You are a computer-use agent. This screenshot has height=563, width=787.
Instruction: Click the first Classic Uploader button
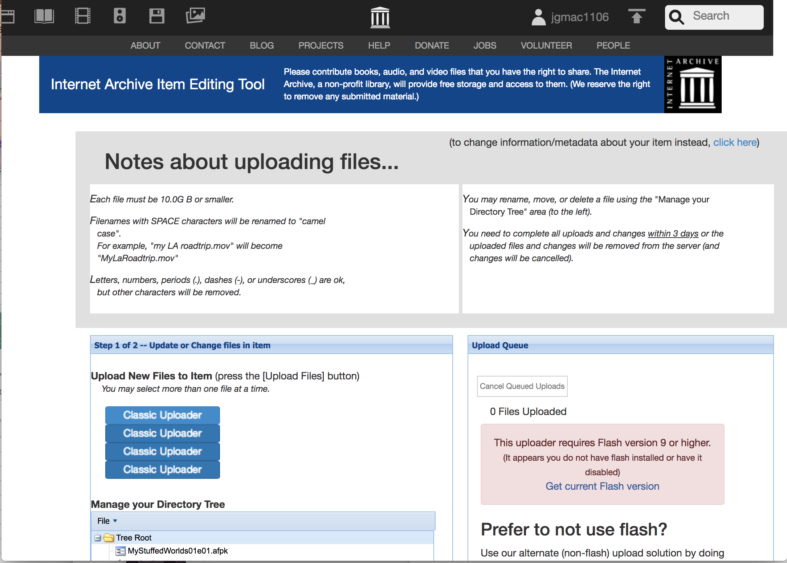(x=163, y=415)
